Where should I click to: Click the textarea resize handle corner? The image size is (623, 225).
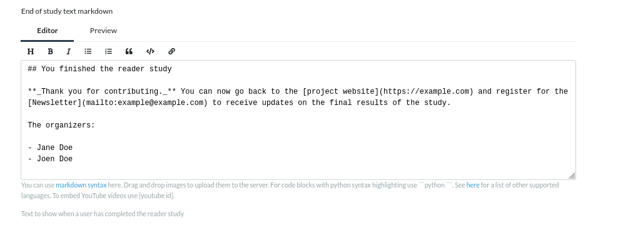[x=572, y=176]
